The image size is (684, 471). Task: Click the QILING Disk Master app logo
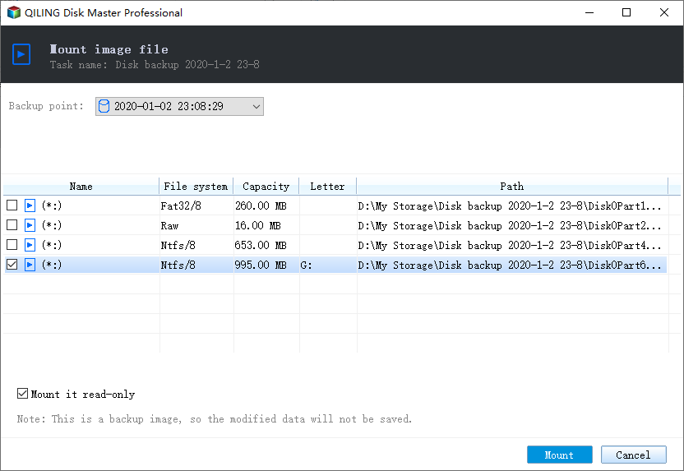13,12
